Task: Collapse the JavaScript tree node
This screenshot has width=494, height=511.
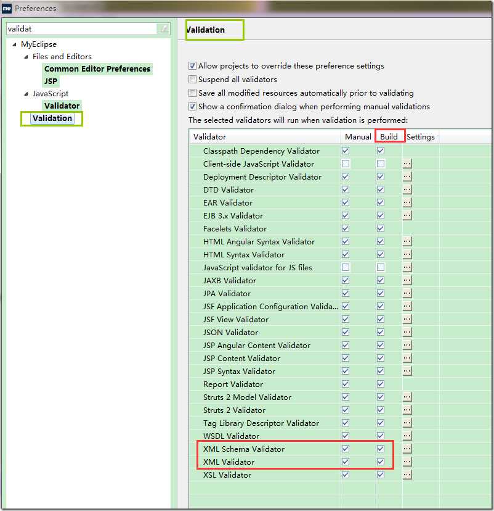Action: tap(26, 94)
